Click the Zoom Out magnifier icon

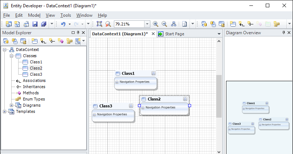(x=164, y=24)
